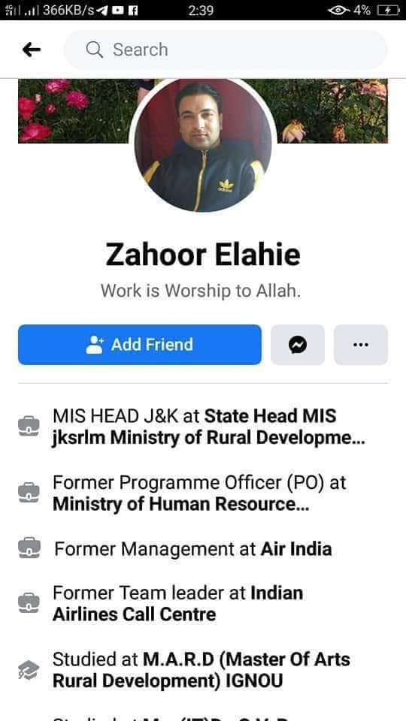The width and height of the screenshot is (406, 721).
Task: Open Messenger chat icon button
Action: click(x=298, y=345)
